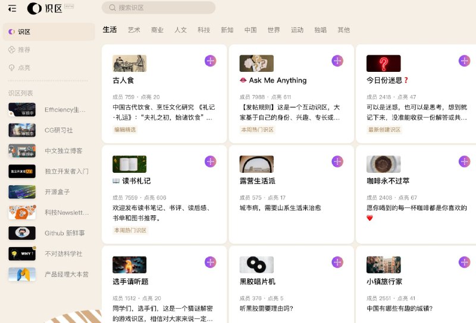Switch to the 世界 tab
The height and width of the screenshot is (323, 476).
(x=274, y=30)
